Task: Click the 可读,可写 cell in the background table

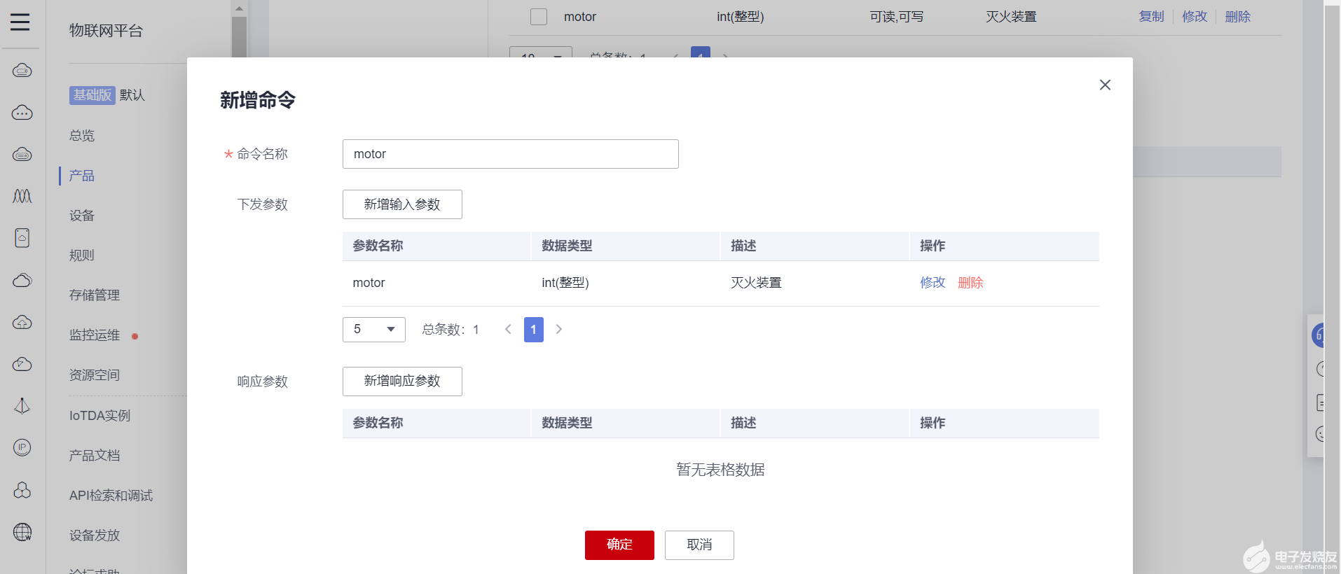Action: 897,17
